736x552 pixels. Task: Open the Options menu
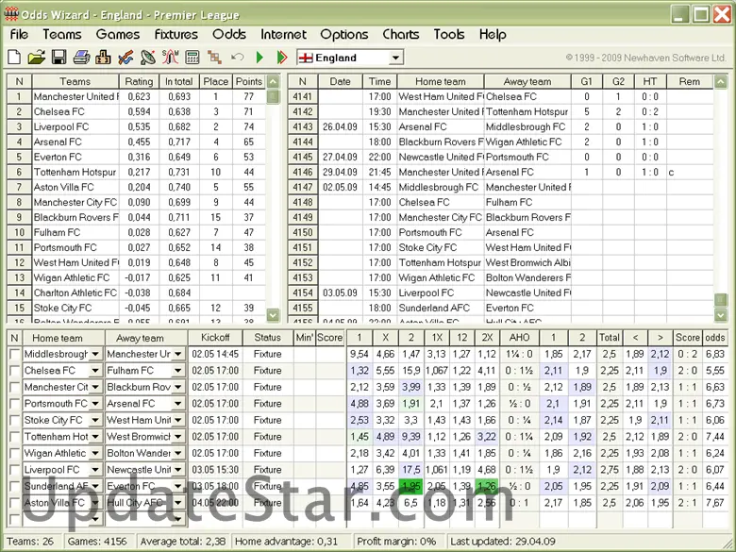(344, 34)
